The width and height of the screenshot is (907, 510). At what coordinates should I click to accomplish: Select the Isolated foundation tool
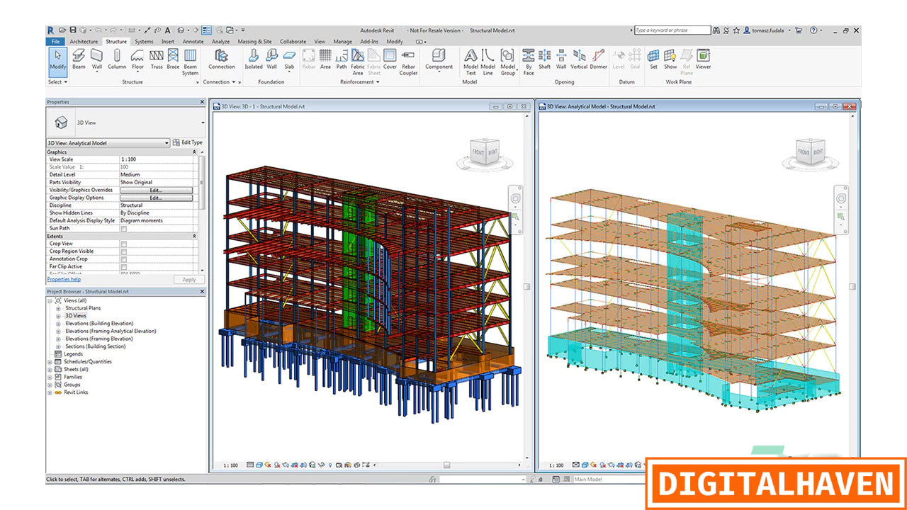(x=254, y=59)
